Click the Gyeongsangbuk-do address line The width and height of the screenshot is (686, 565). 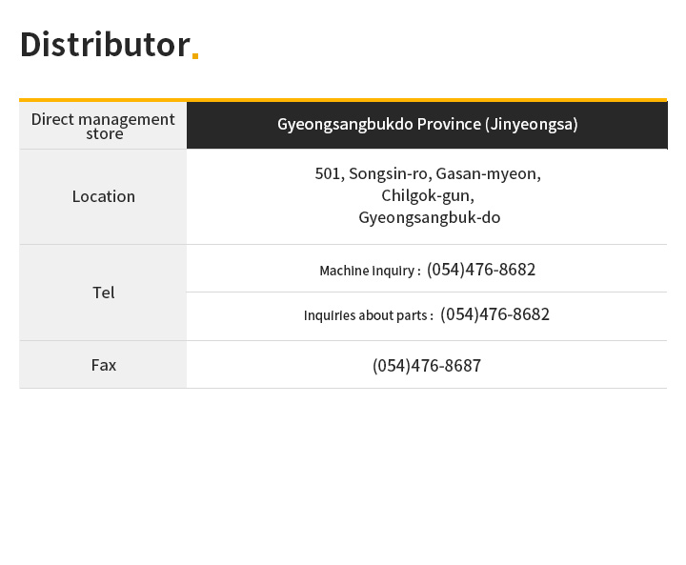coord(429,217)
